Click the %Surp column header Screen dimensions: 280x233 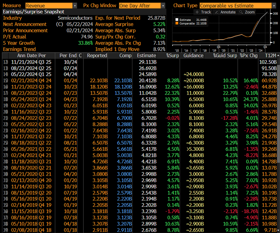point(172,56)
